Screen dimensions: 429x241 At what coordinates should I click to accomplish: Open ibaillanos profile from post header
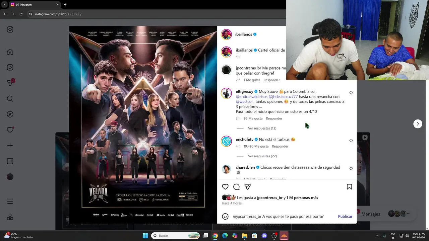click(244, 34)
